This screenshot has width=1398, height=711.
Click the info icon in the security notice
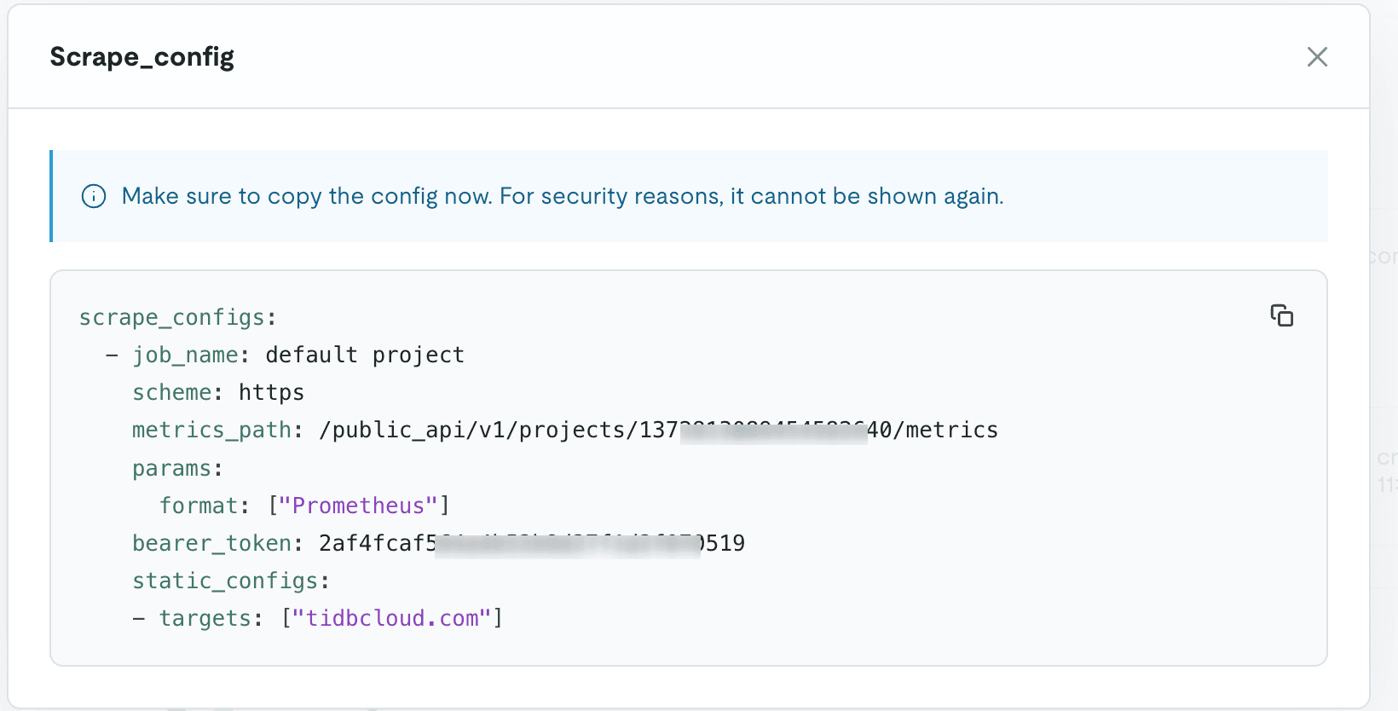click(x=94, y=196)
